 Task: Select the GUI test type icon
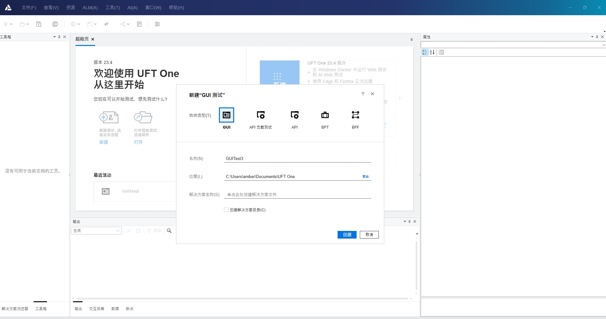pos(226,115)
